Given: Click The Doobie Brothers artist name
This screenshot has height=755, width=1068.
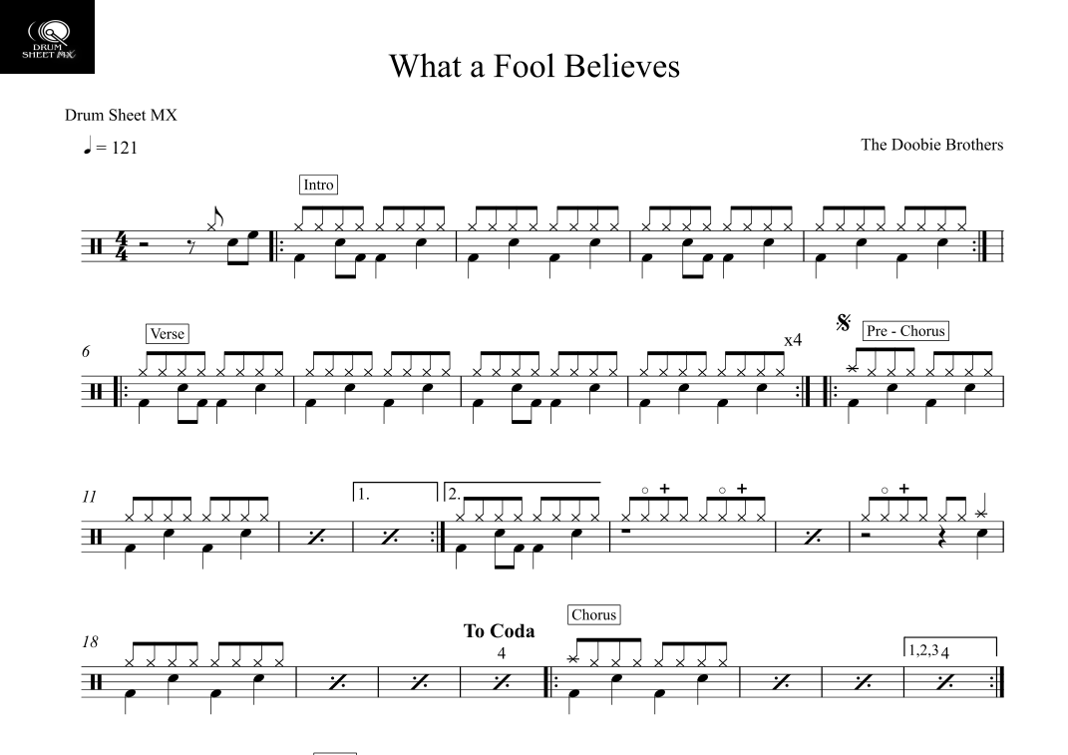Looking at the screenshot, I should 931,145.
